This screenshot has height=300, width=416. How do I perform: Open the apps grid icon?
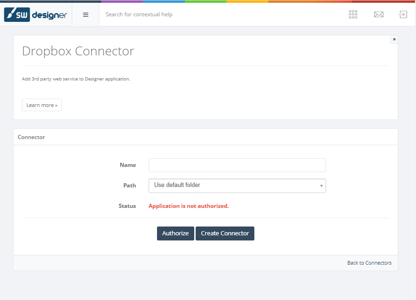[x=353, y=14]
